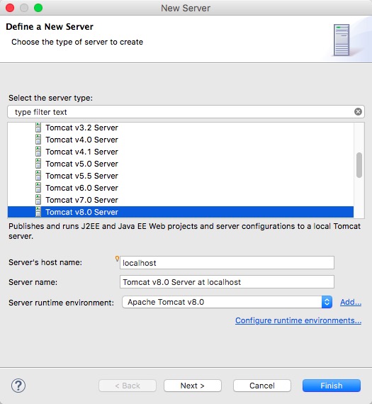Open the help question mark icon
Image resolution: width=372 pixels, height=404 pixels.
coord(18,386)
